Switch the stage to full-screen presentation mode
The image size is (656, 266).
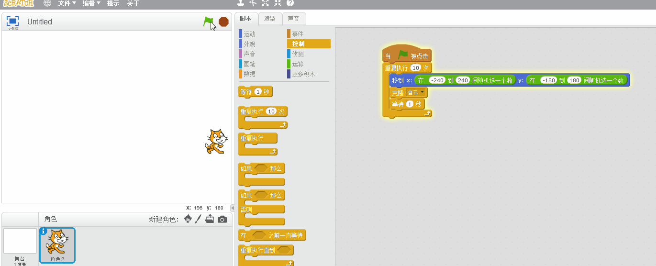click(13, 21)
